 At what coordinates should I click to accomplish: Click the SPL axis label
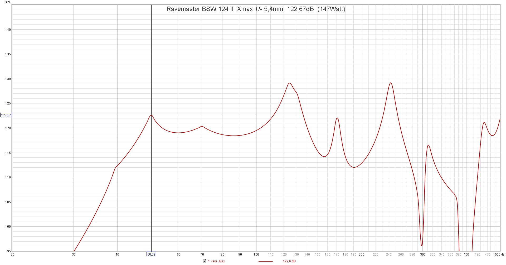tap(8, 2)
